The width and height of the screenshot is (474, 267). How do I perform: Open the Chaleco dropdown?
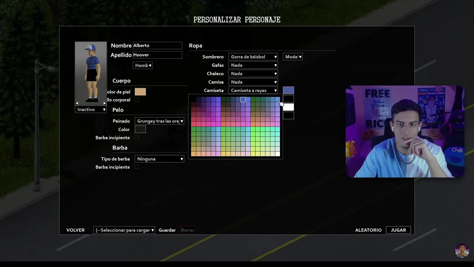(253, 73)
